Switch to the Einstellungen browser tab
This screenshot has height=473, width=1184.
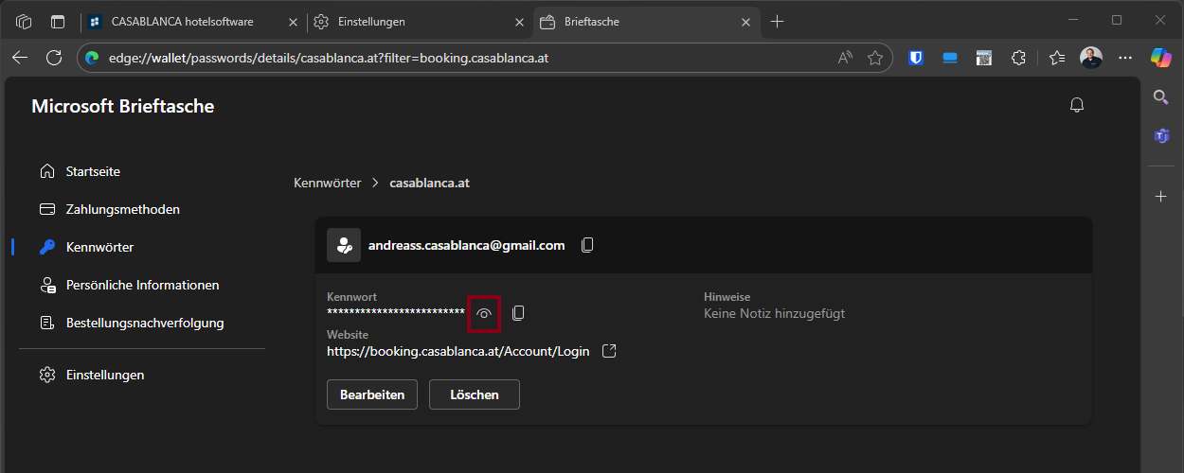(417, 21)
